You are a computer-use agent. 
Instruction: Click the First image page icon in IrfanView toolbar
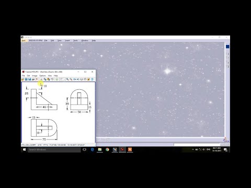coord(82,79)
